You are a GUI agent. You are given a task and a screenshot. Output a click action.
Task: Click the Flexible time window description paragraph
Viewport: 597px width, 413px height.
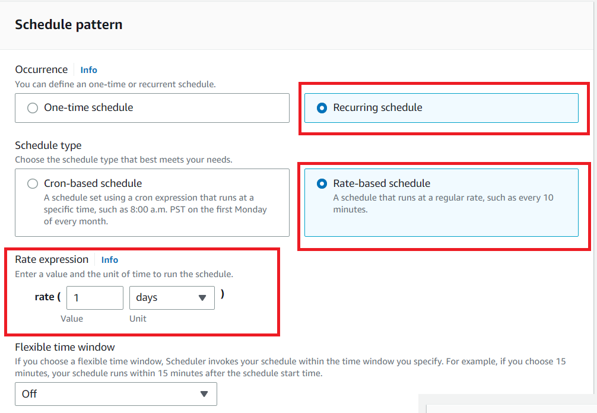[291, 367]
